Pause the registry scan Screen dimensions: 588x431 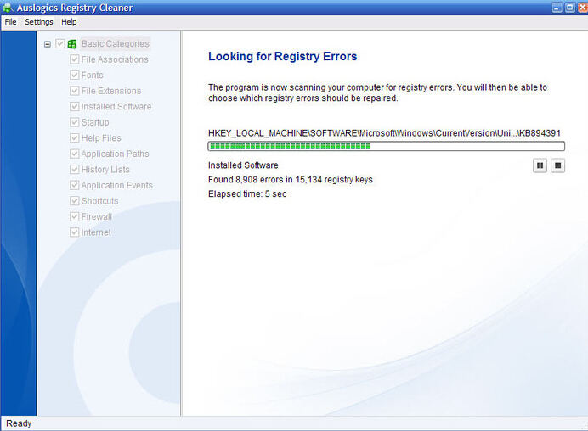[x=540, y=165]
